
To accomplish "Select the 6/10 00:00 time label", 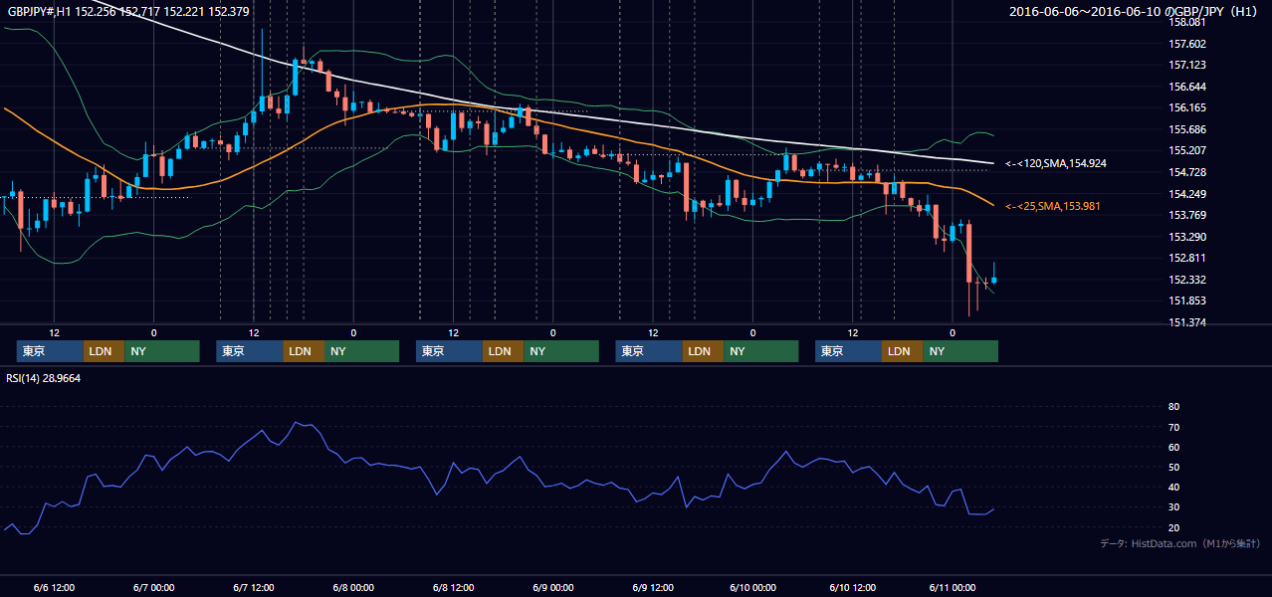I will tap(752, 588).
